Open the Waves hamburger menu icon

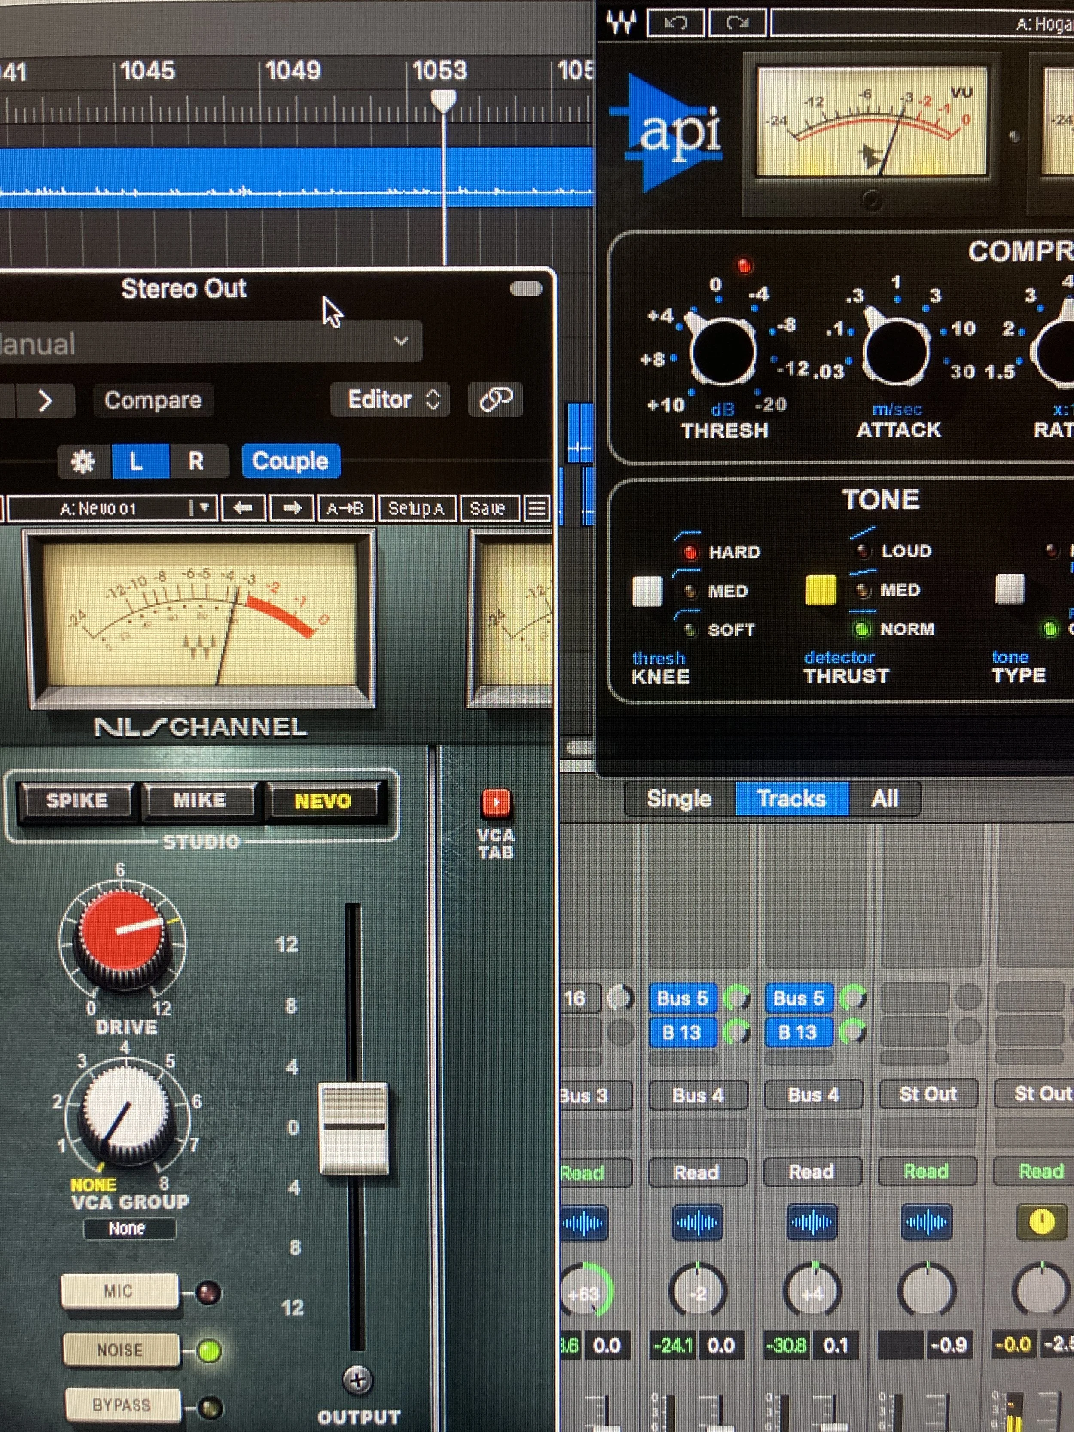537,508
